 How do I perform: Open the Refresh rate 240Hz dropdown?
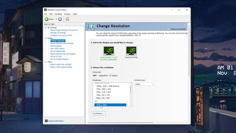click(x=144, y=84)
